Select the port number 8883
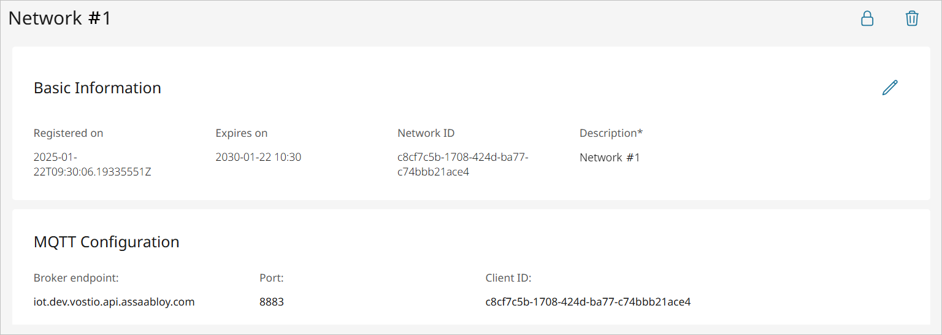Viewport: 942px width, 335px height. coord(272,302)
